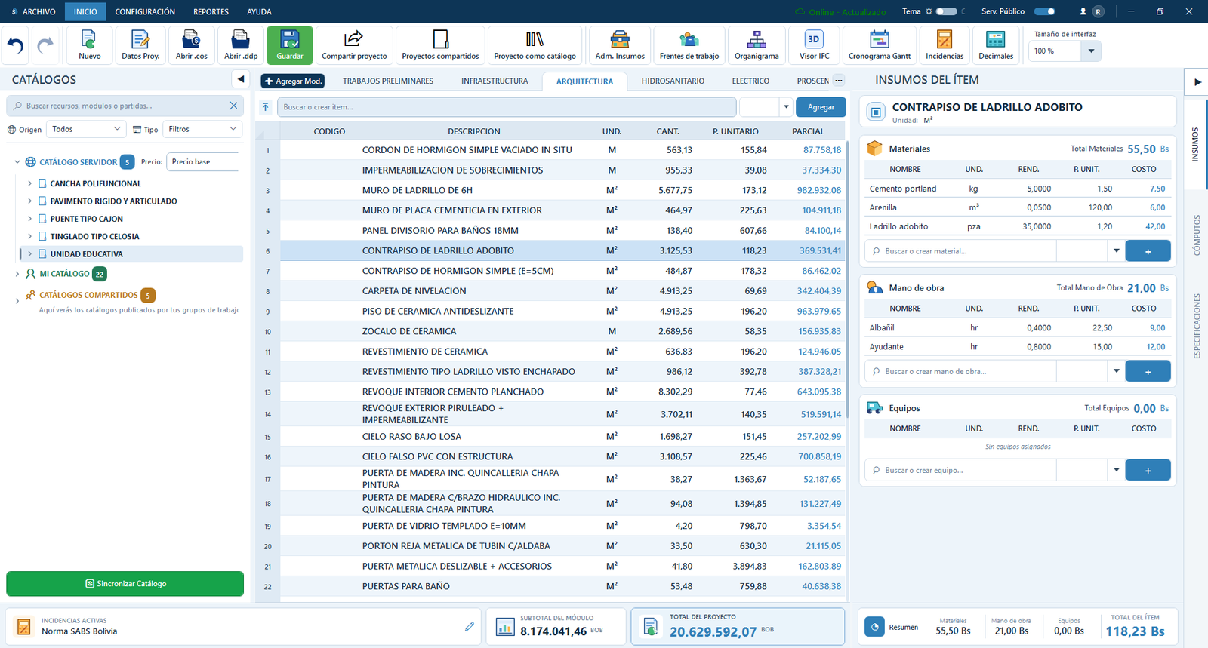Open Frentes de trabajo

pos(689,45)
